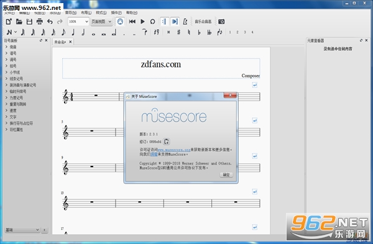Viewport: 373px width, 244px height.
Task: Open the 插件(P) menu
Action: [x=116, y=12]
